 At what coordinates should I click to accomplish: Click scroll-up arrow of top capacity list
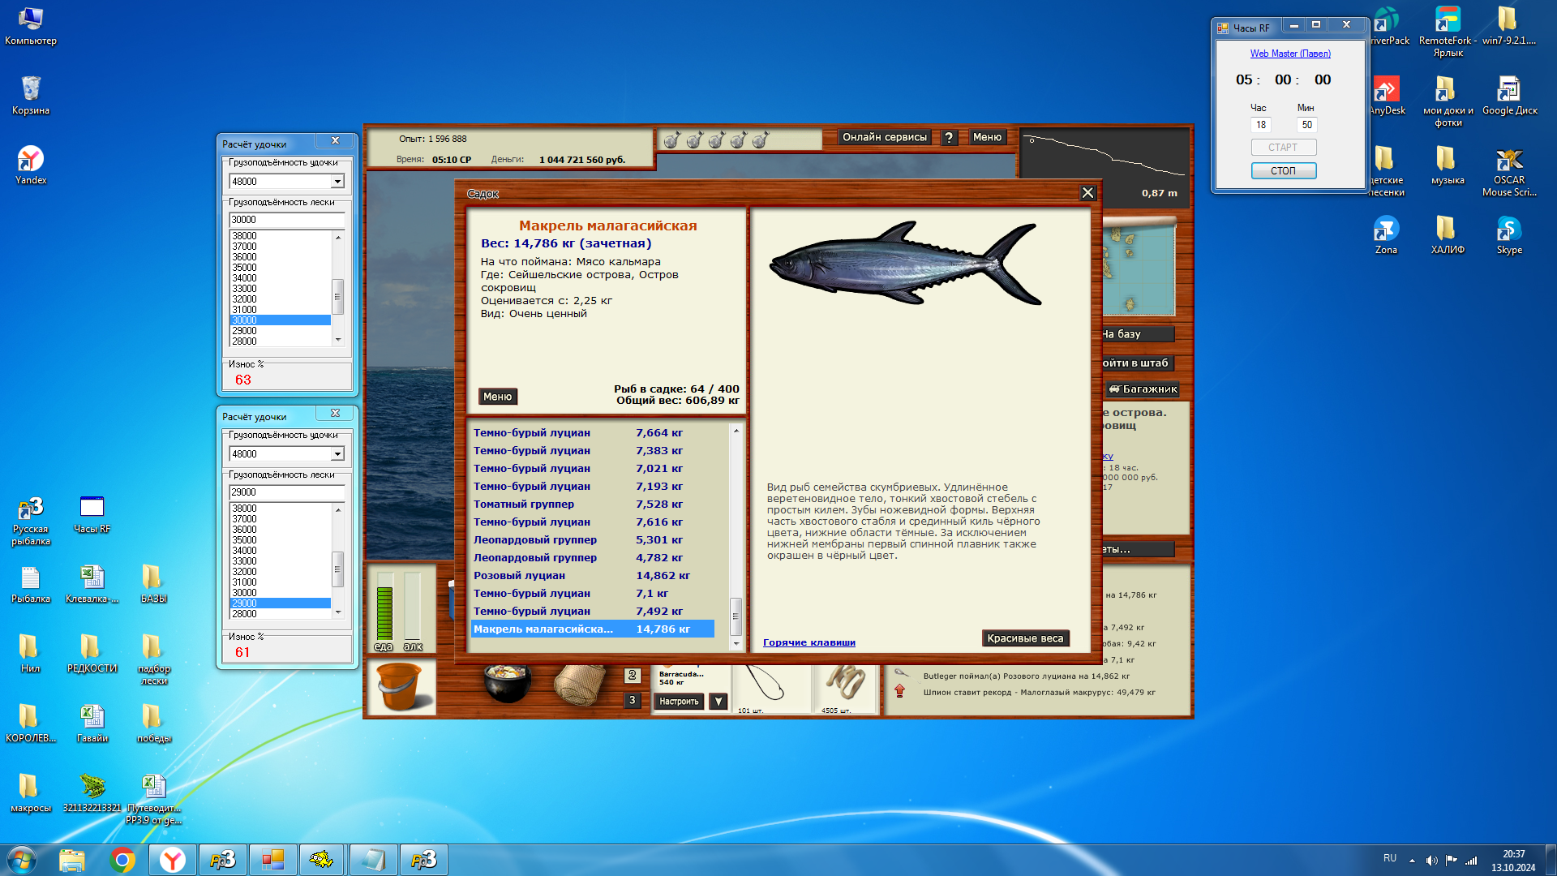[x=338, y=237]
